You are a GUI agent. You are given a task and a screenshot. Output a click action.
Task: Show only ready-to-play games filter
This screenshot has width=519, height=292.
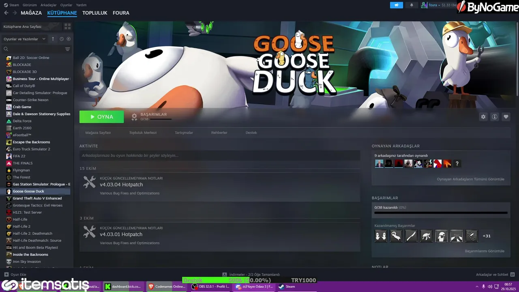(x=69, y=39)
